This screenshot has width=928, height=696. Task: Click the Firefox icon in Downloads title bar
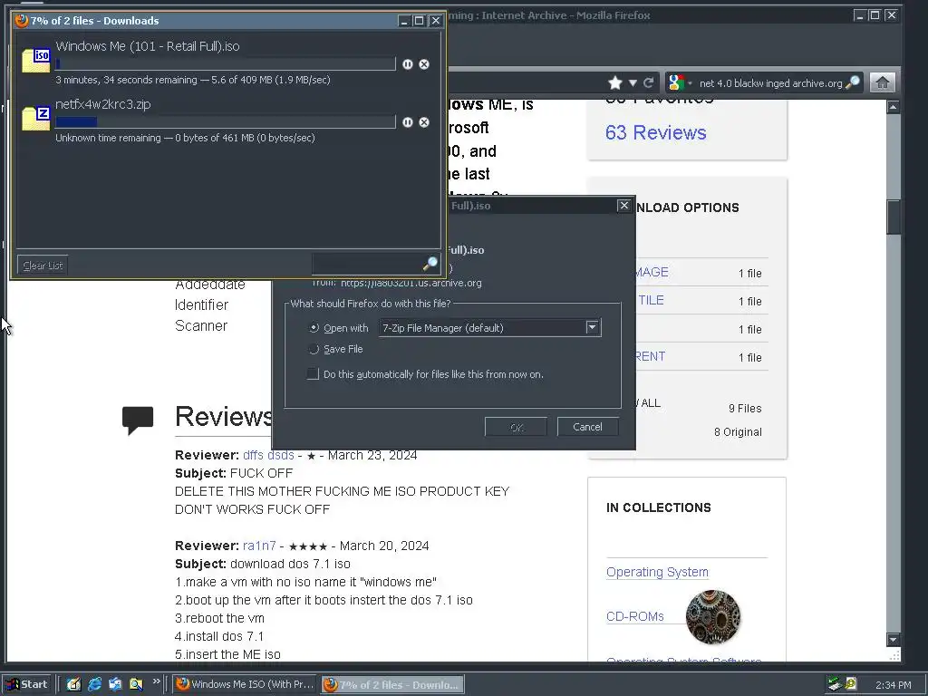click(22, 21)
